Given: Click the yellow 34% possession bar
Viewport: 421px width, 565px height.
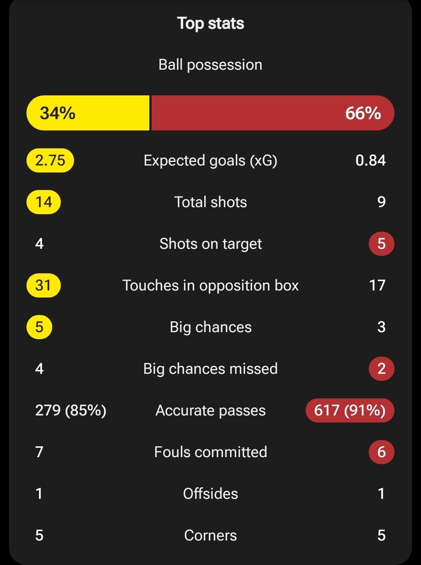Looking at the screenshot, I should (88, 113).
